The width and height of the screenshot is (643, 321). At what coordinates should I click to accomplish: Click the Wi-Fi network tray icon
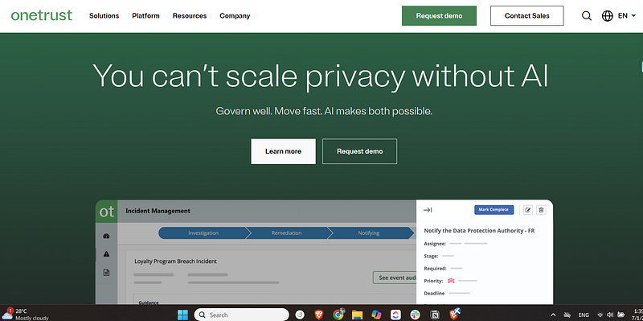(600, 315)
